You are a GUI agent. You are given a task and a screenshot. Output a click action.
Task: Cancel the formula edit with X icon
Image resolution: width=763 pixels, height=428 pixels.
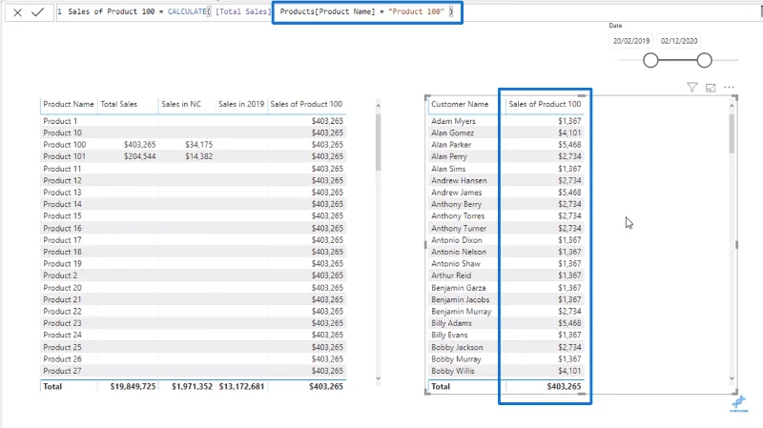[x=17, y=12]
